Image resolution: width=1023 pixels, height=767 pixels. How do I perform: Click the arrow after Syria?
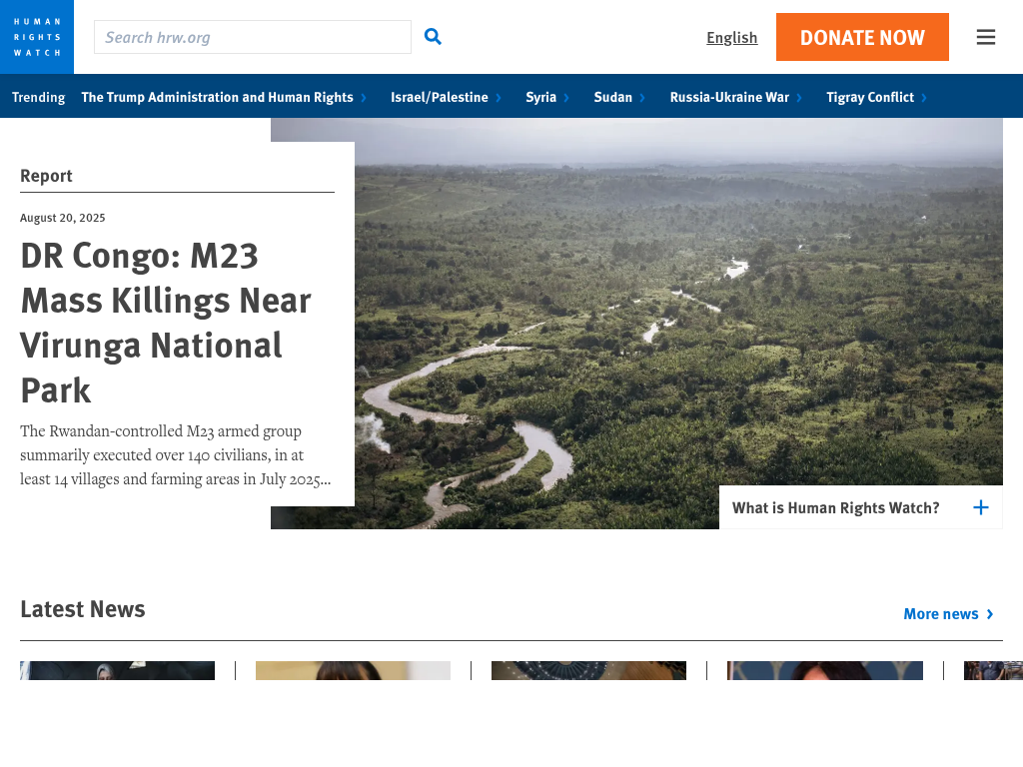point(566,98)
